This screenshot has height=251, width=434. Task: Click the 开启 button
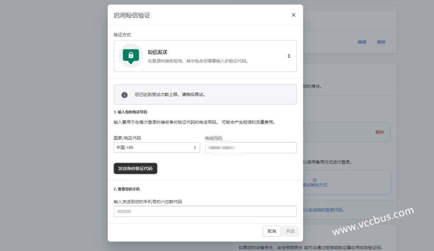coord(290,231)
